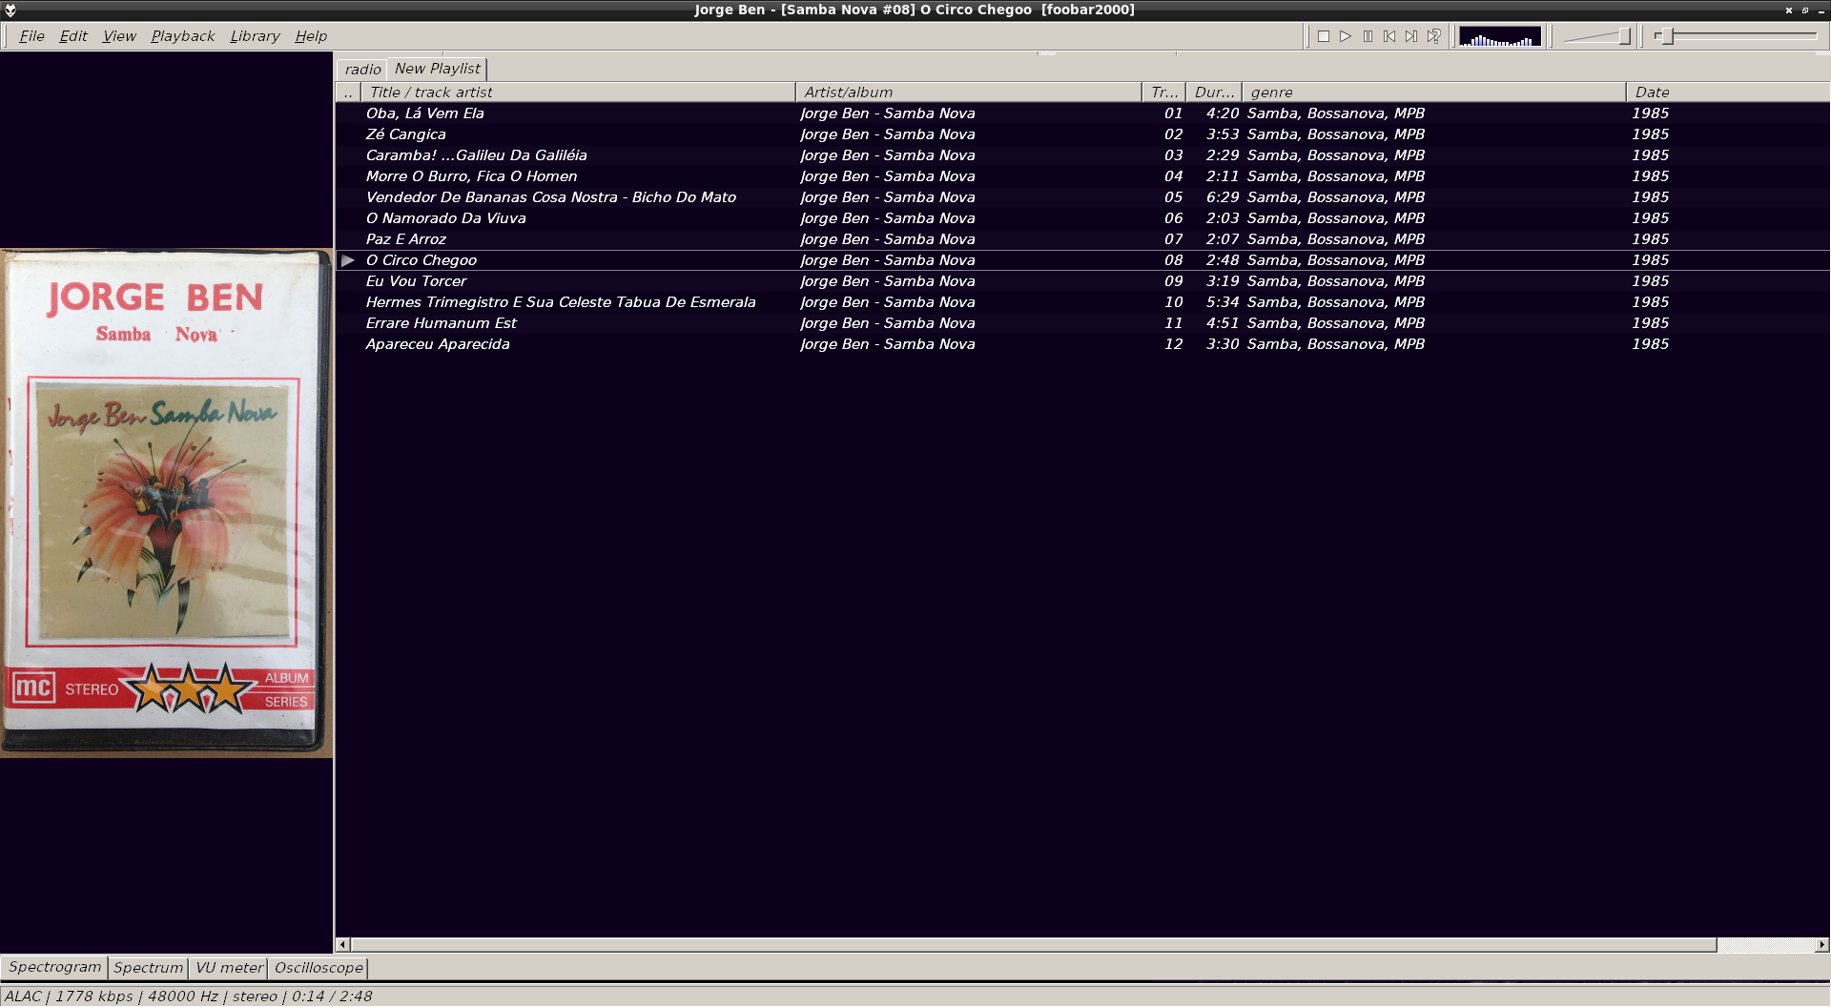Click the playlist horizontal scrollbar thumb

click(1034, 945)
